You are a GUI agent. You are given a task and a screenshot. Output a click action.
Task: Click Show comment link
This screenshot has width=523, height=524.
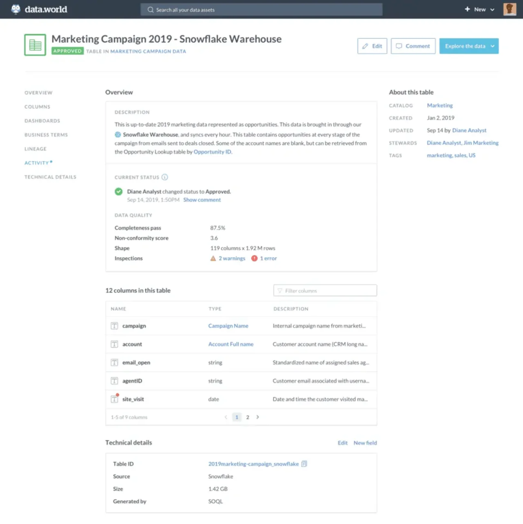click(x=202, y=200)
